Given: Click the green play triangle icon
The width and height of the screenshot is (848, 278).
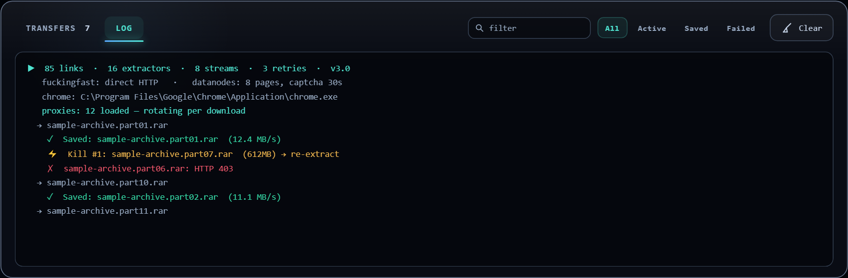Looking at the screenshot, I should 31,68.
